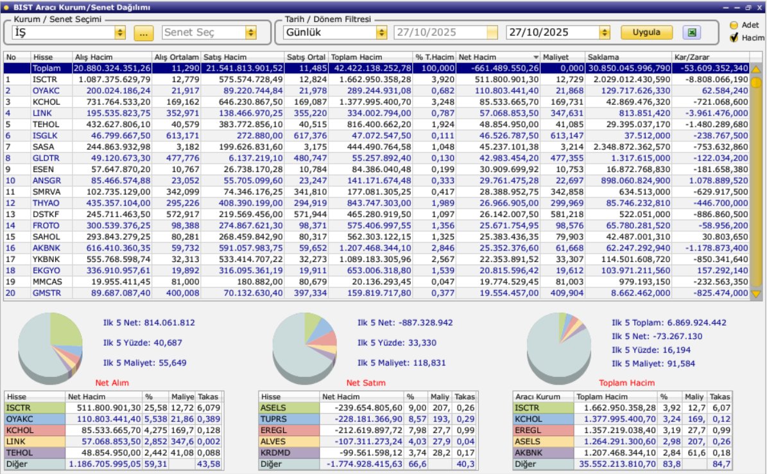
Task: Select the SAHOL row
Action: tap(377, 237)
